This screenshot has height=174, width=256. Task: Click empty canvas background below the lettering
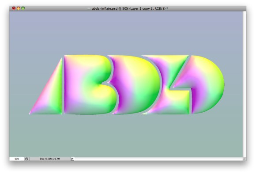pyautogui.click(x=126, y=136)
